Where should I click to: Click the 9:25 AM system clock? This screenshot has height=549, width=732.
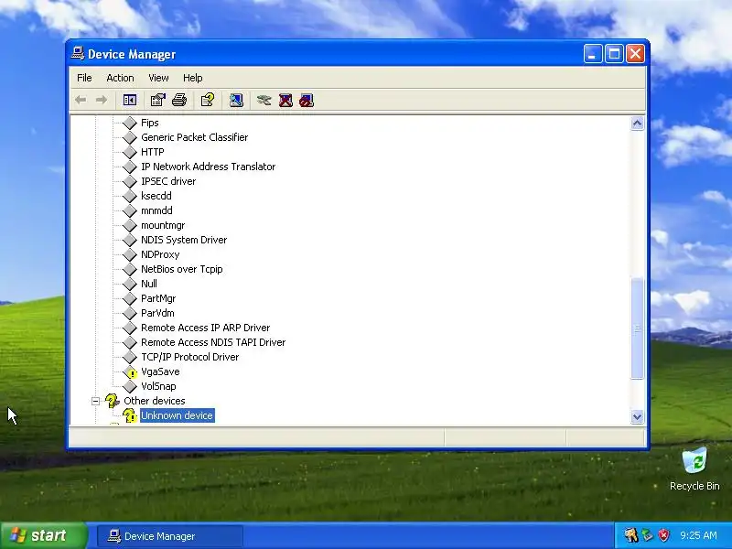click(x=698, y=535)
